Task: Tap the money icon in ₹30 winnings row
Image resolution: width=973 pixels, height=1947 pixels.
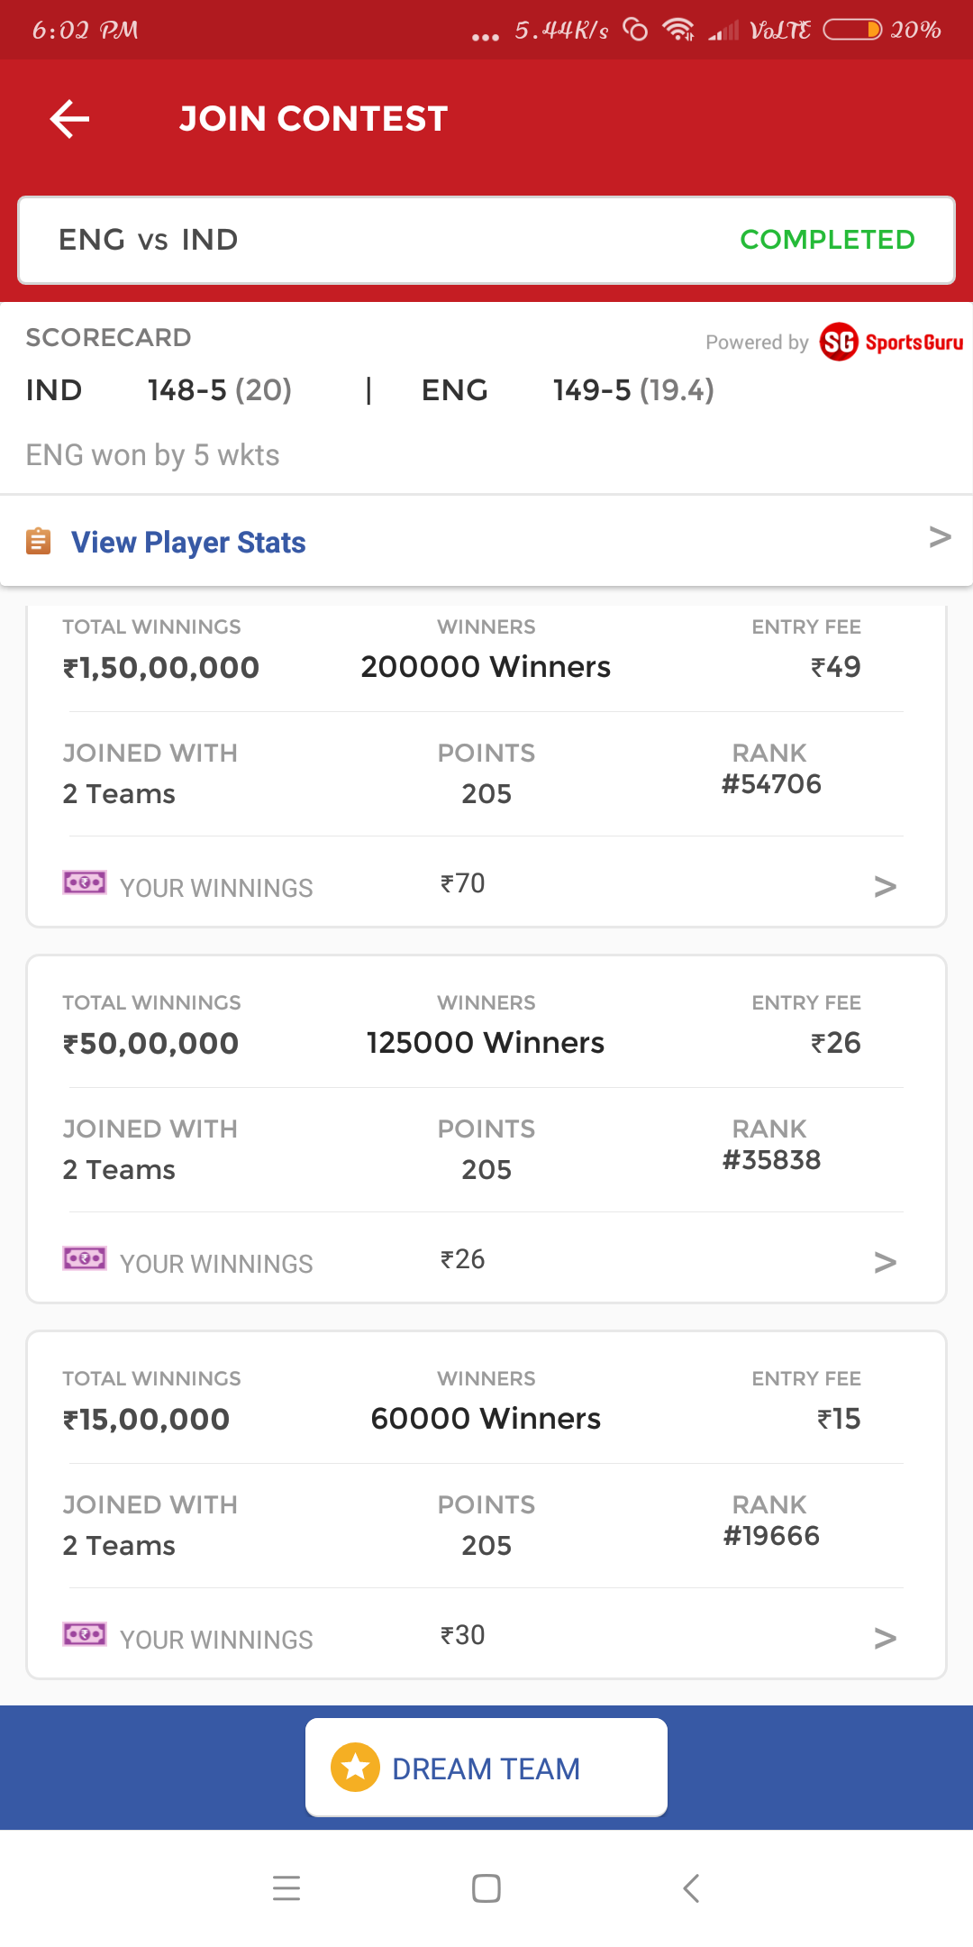Action: tap(85, 1634)
